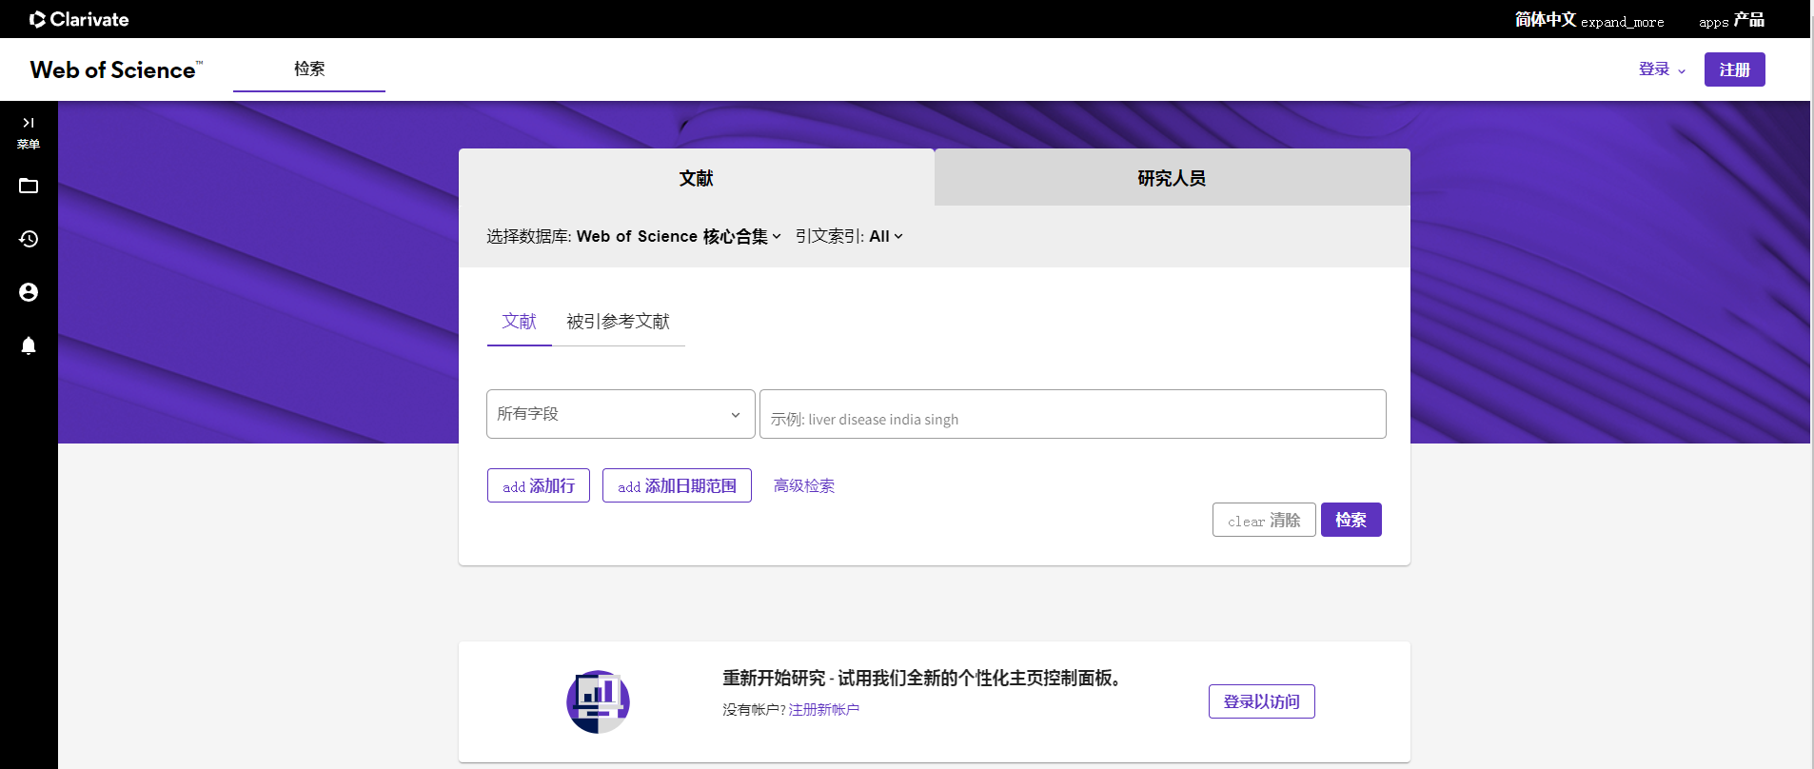This screenshot has height=769, width=1814.
Task: Open notifications bell icon
Action: pos(29,345)
